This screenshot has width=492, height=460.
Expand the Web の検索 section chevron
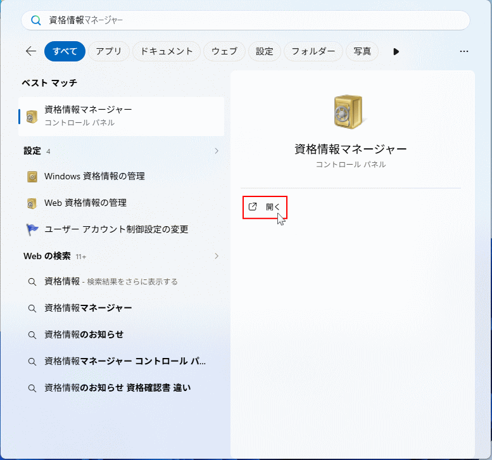tap(217, 256)
